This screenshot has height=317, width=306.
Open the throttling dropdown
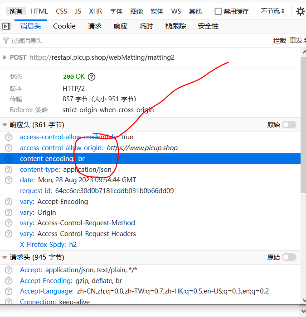pos(273,11)
